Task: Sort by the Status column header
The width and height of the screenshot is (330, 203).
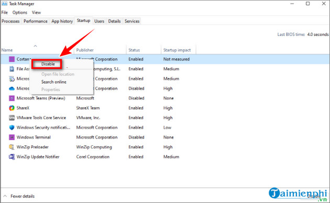Action: click(134, 50)
